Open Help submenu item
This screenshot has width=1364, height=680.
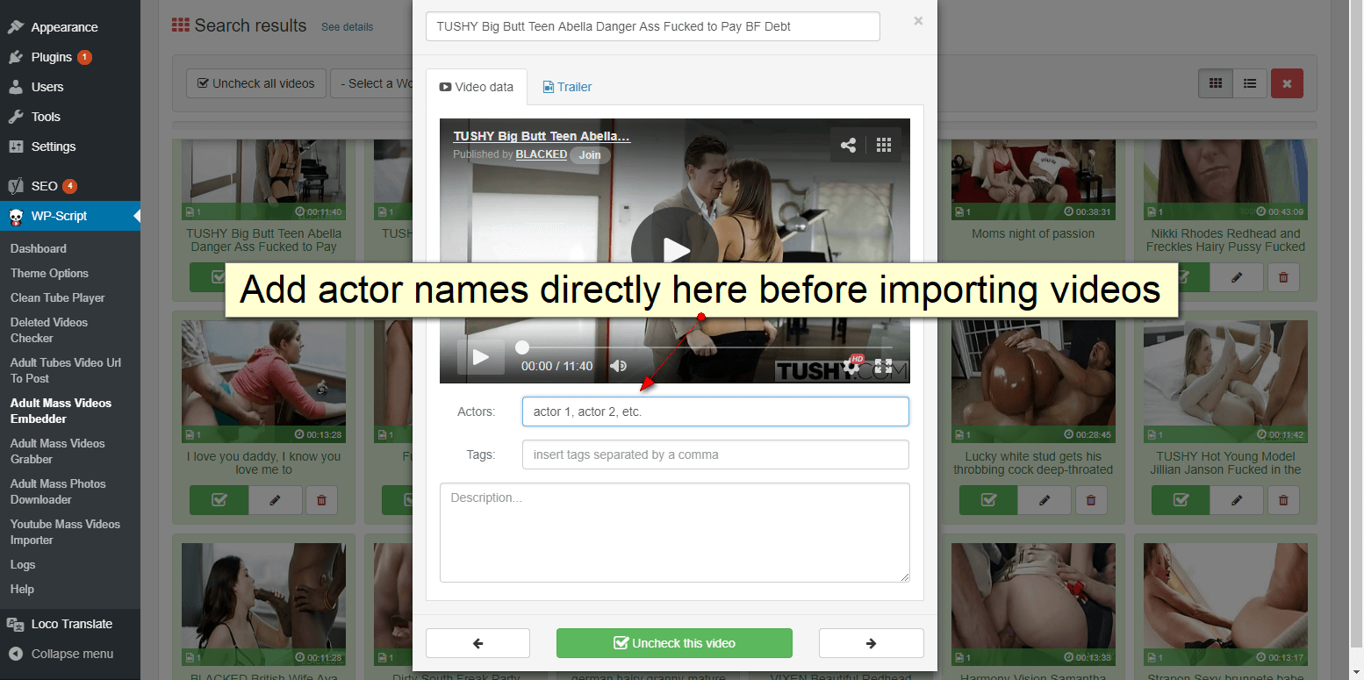coord(22,589)
